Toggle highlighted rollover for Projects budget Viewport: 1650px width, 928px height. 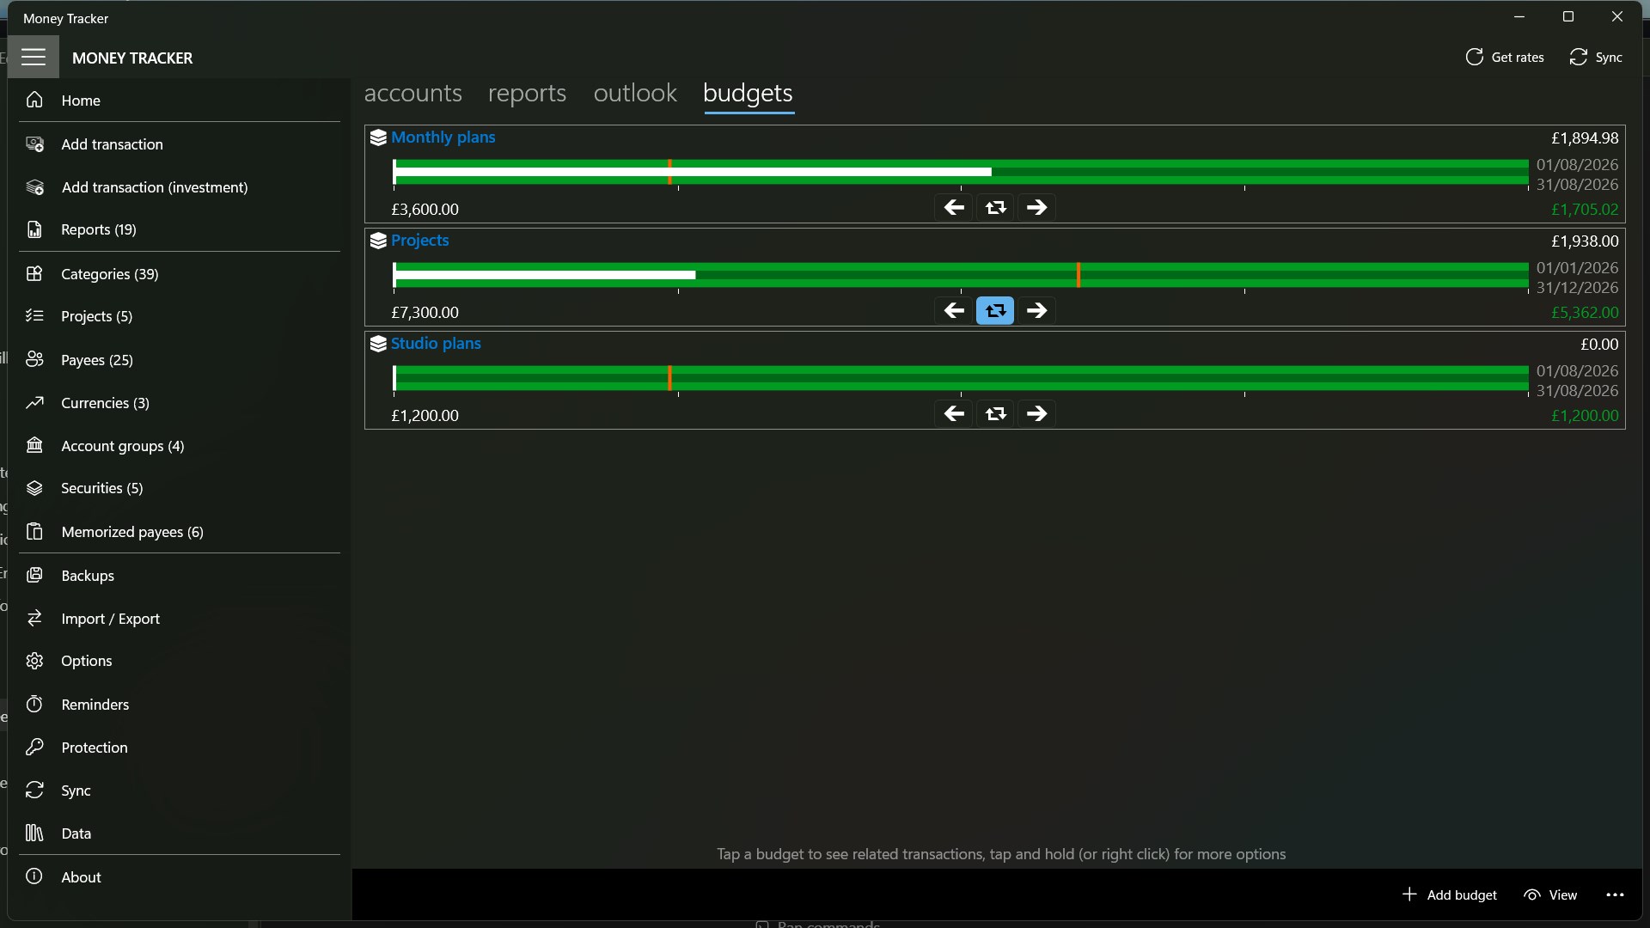coord(995,311)
